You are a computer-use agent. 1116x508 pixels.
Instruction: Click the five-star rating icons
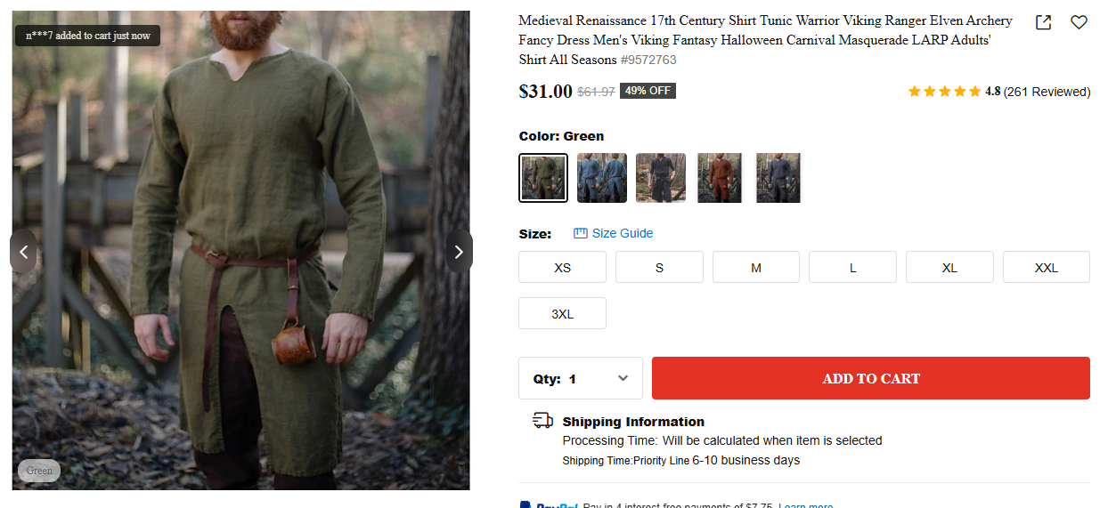[x=944, y=92]
